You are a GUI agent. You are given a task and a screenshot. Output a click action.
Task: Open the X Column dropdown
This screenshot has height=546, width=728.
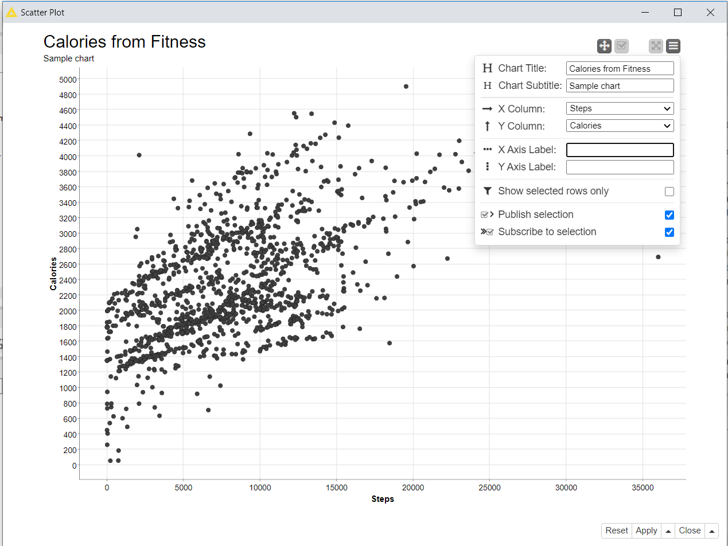point(620,108)
